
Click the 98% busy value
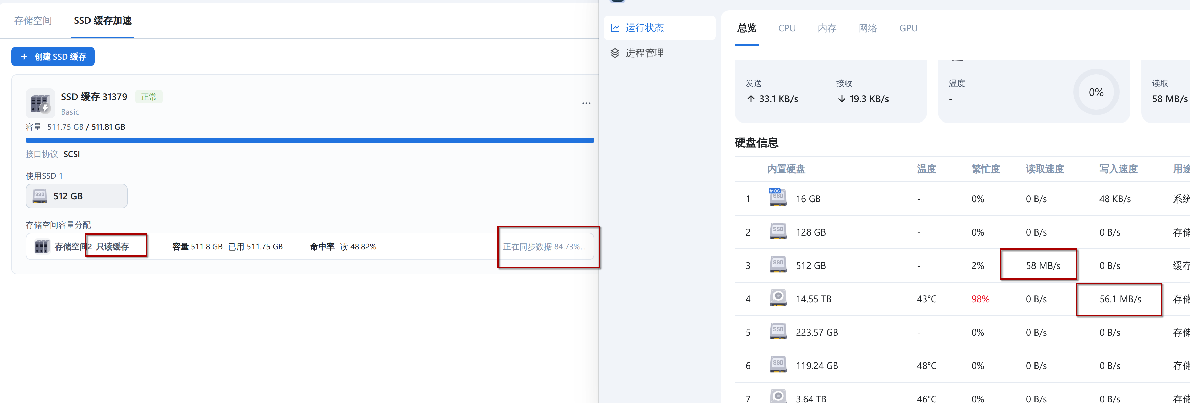tap(980, 299)
